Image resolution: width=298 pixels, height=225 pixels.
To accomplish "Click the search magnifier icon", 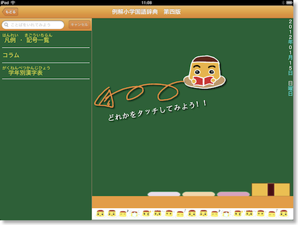I will click(6, 25).
